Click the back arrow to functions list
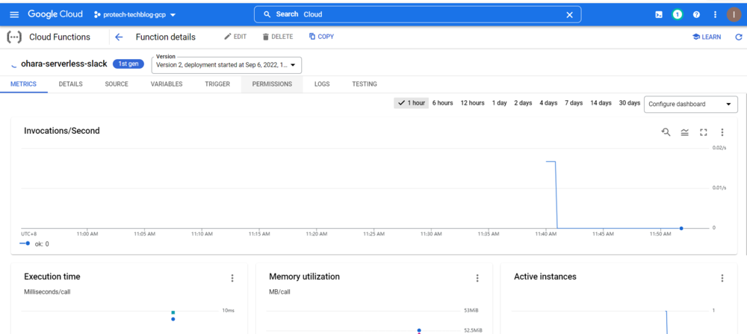 point(118,37)
